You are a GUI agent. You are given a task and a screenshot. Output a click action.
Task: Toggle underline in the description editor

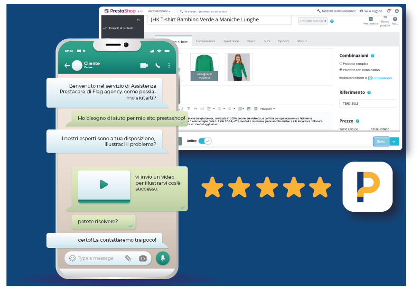[x=182, y=109]
